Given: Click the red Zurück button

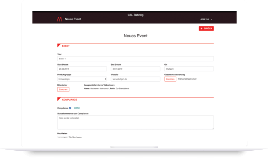Looking at the screenshot, I should [206, 28].
